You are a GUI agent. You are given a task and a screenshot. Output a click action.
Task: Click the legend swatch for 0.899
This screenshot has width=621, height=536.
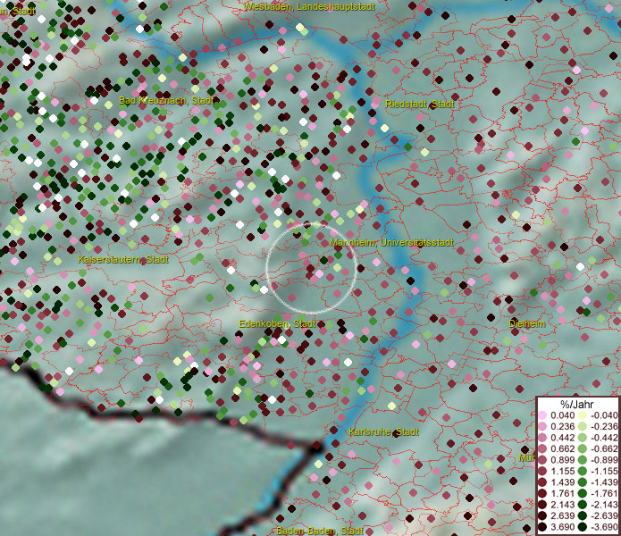tap(542, 460)
